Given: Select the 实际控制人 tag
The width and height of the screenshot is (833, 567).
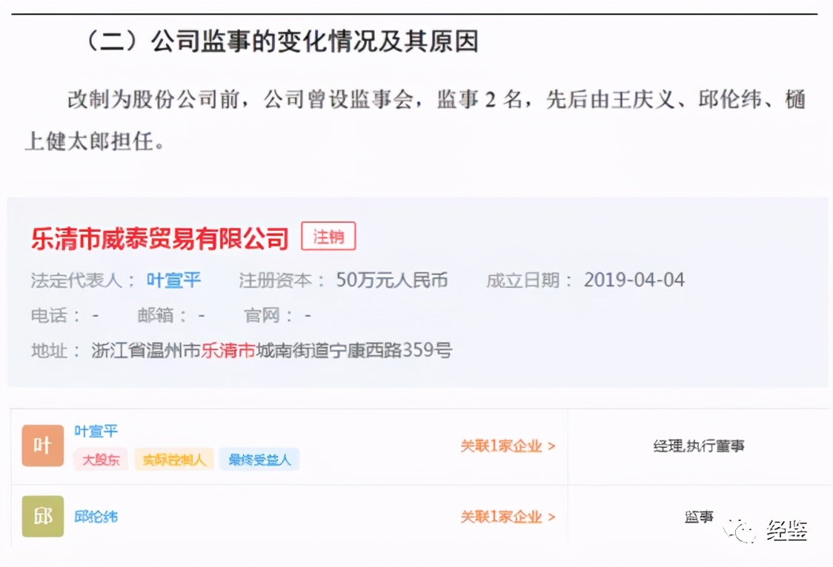Looking at the screenshot, I should (x=173, y=459).
